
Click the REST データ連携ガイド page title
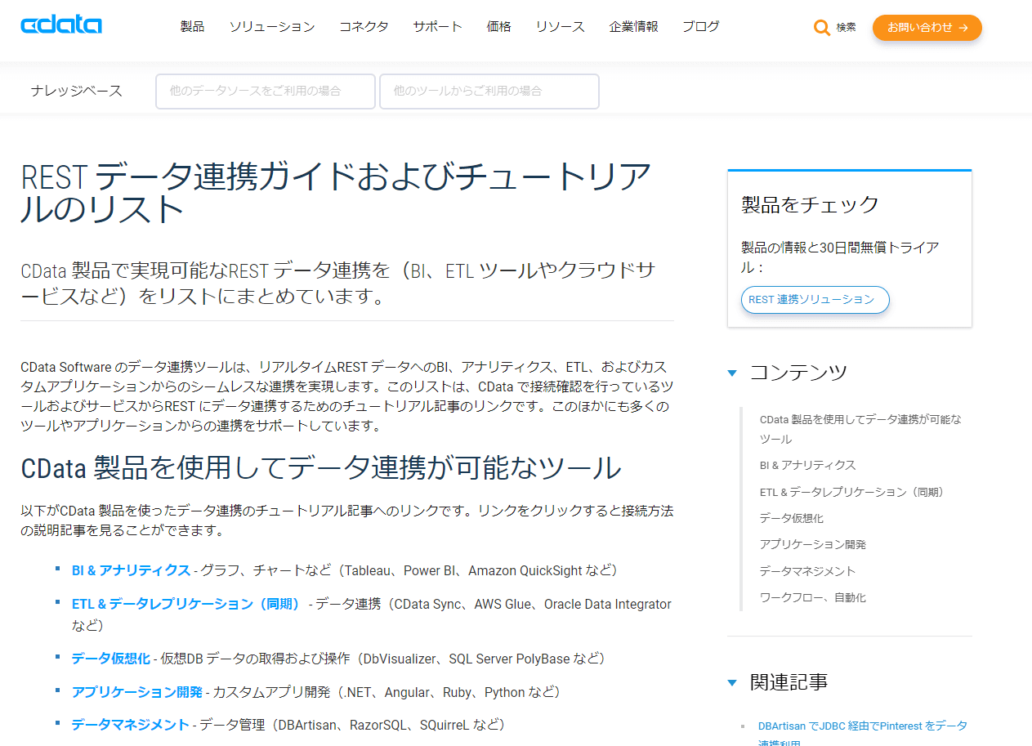(336, 193)
